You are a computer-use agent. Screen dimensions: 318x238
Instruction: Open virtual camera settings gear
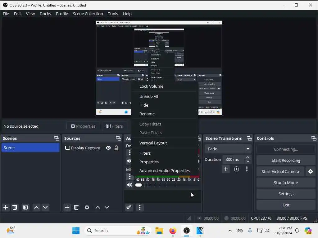(x=311, y=171)
